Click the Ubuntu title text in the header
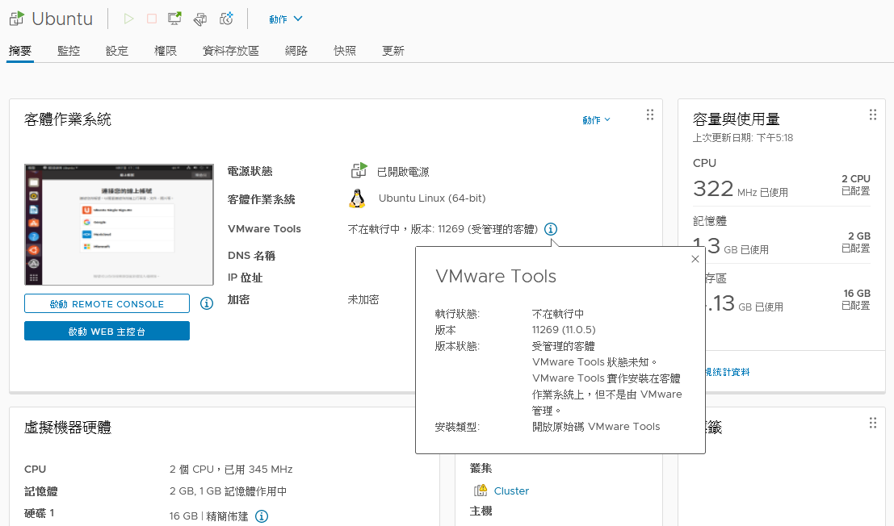The width and height of the screenshot is (894, 526). [62, 19]
